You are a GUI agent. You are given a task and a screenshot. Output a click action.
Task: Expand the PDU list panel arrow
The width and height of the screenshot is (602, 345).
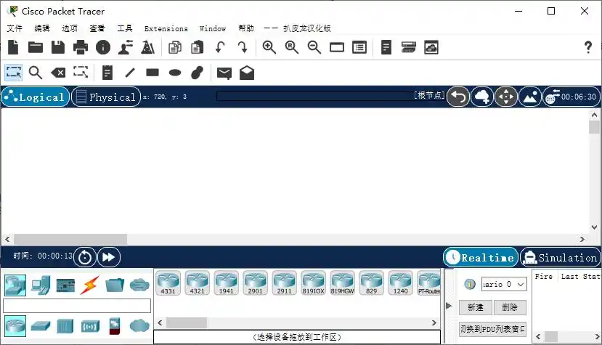point(448,306)
